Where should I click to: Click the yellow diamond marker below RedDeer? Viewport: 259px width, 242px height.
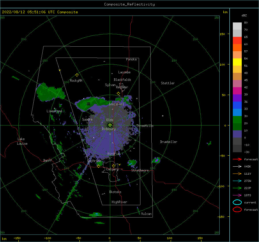(x=118, y=94)
